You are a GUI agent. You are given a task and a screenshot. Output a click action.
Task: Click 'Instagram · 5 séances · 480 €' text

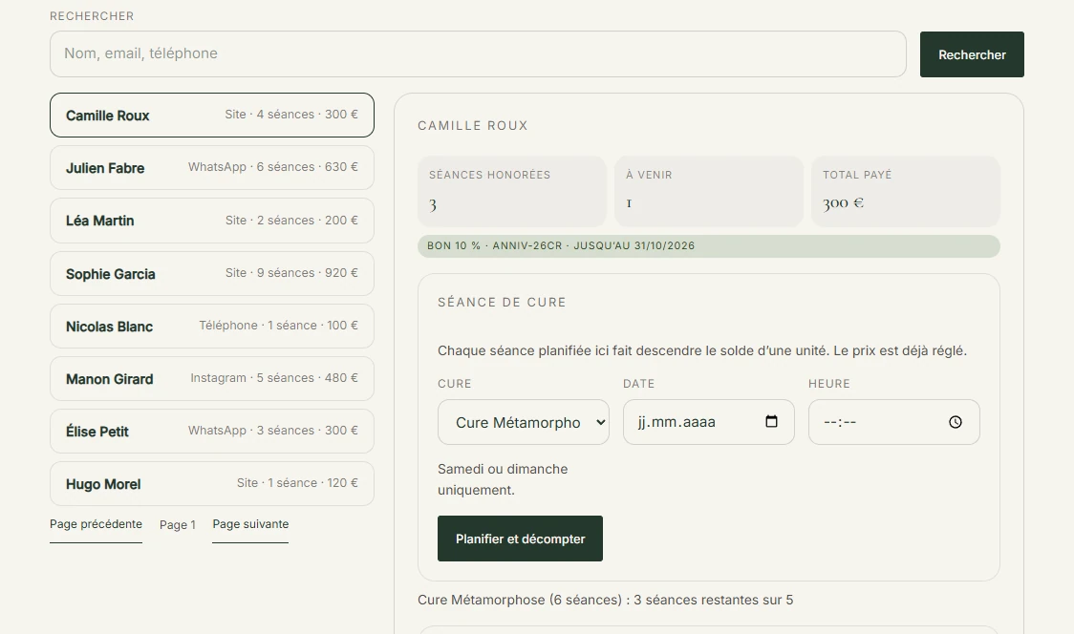274,378
